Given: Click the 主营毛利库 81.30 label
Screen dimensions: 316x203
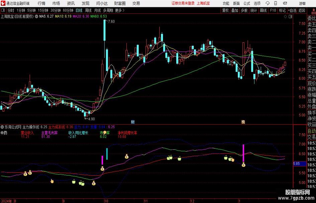Looking at the screenshot, I should pos(49,135).
